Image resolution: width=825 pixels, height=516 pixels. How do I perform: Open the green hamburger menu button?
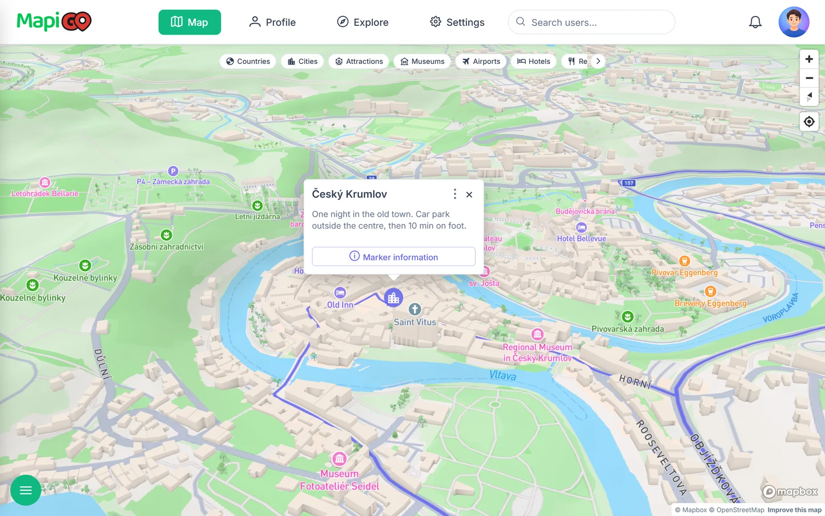pos(26,490)
